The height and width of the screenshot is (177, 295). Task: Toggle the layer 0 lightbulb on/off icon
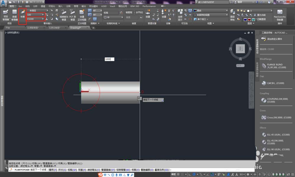pos(238,11)
